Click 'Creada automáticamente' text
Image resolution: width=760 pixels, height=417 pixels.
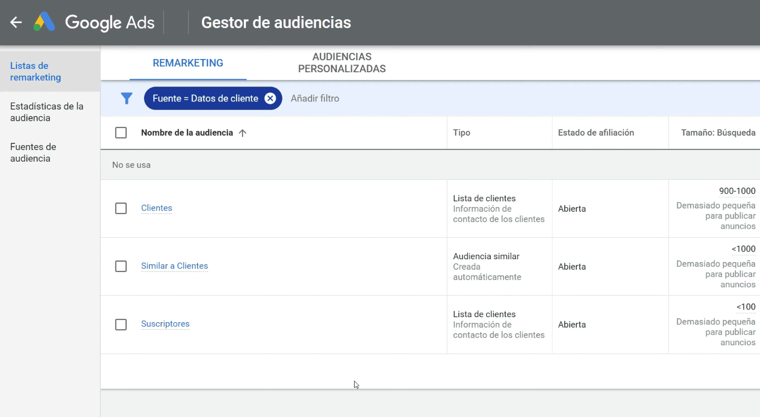pyautogui.click(x=487, y=272)
